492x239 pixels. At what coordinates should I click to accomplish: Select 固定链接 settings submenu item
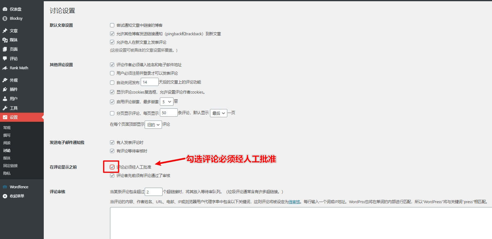click(x=11, y=166)
